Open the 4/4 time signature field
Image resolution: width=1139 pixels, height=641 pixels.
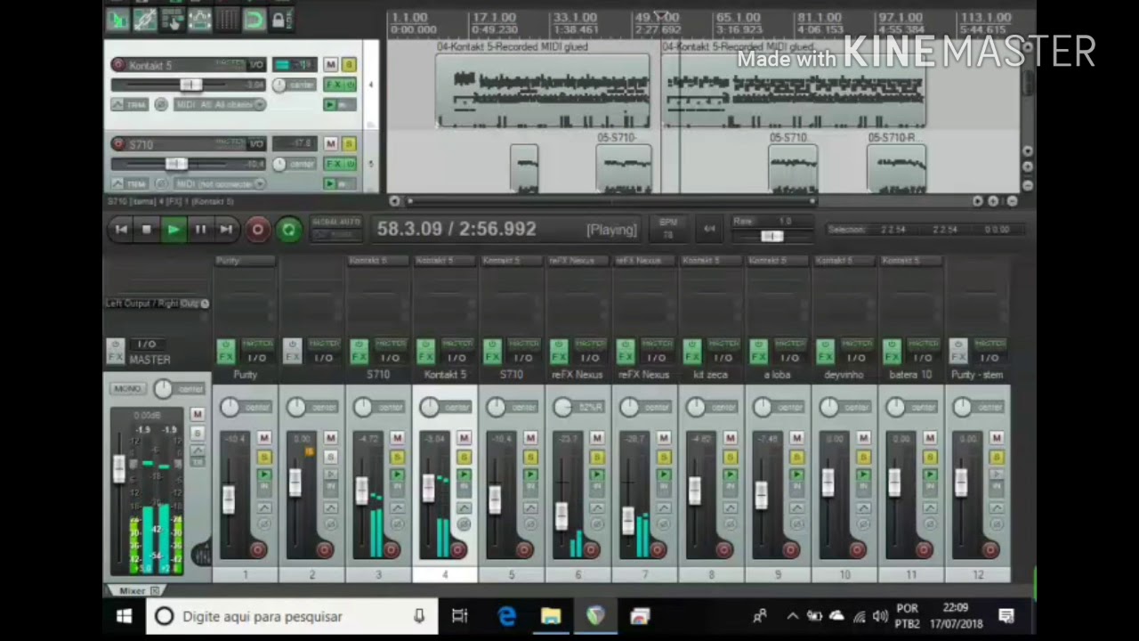coord(709,229)
